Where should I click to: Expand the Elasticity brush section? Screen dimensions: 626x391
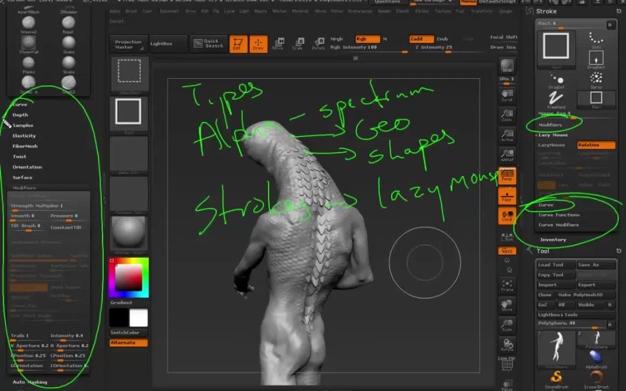[24, 136]
